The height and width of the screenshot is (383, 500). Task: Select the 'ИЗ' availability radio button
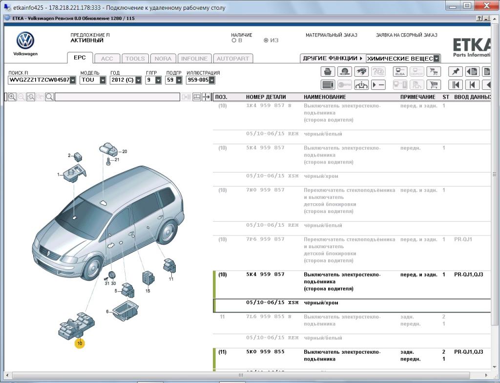266,41
